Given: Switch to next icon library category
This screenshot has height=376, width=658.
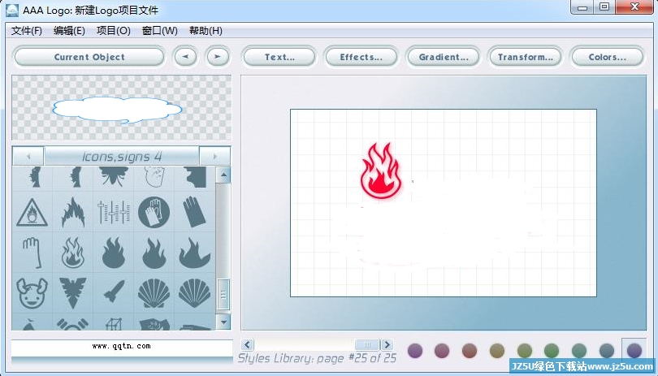Looking at the screenshot, I should pos(214,156).
